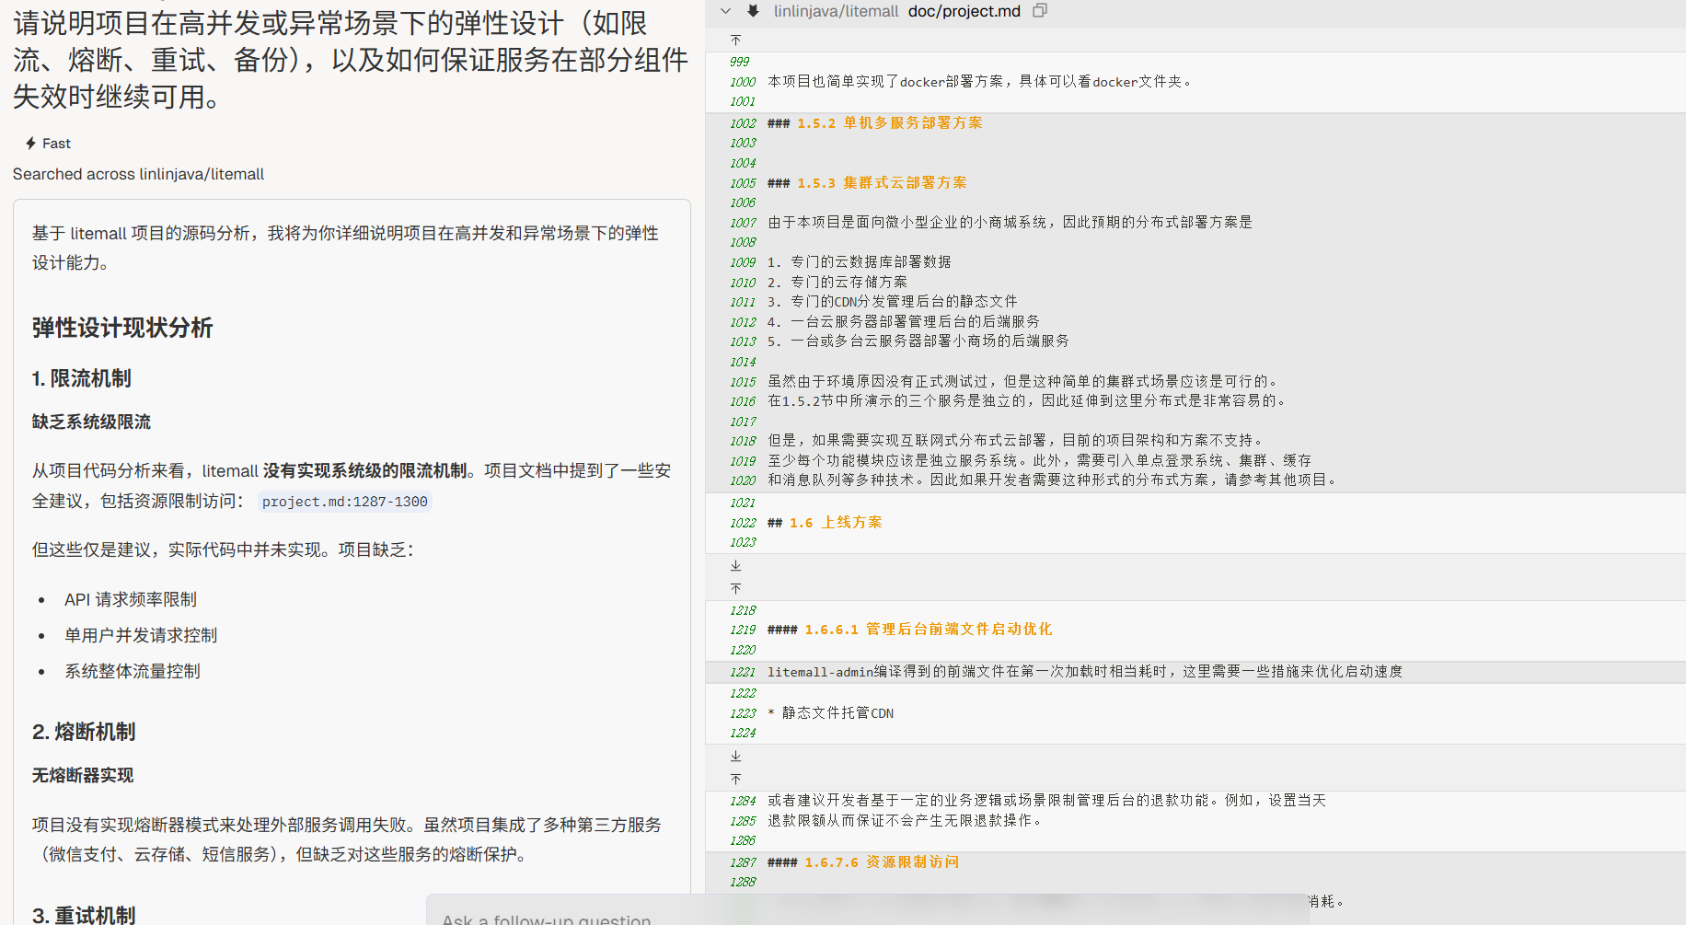Expand code downward below line 1224
Image resolution: width=1686 pixels, height=925 pixels.
click(735, 757)
